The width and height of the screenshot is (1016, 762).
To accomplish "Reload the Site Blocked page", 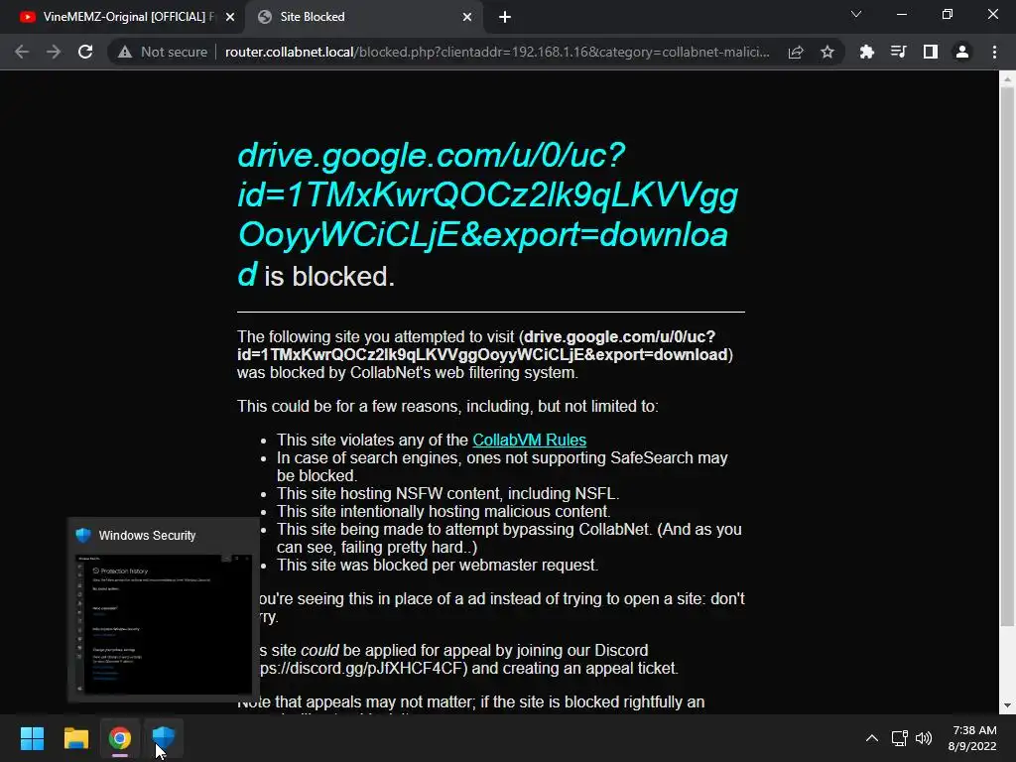I will (x=85, y=52).
